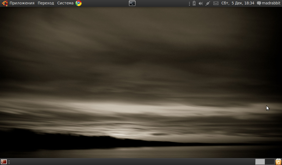
Task: Open the madrabbit user menu
Action: [271, 3]
